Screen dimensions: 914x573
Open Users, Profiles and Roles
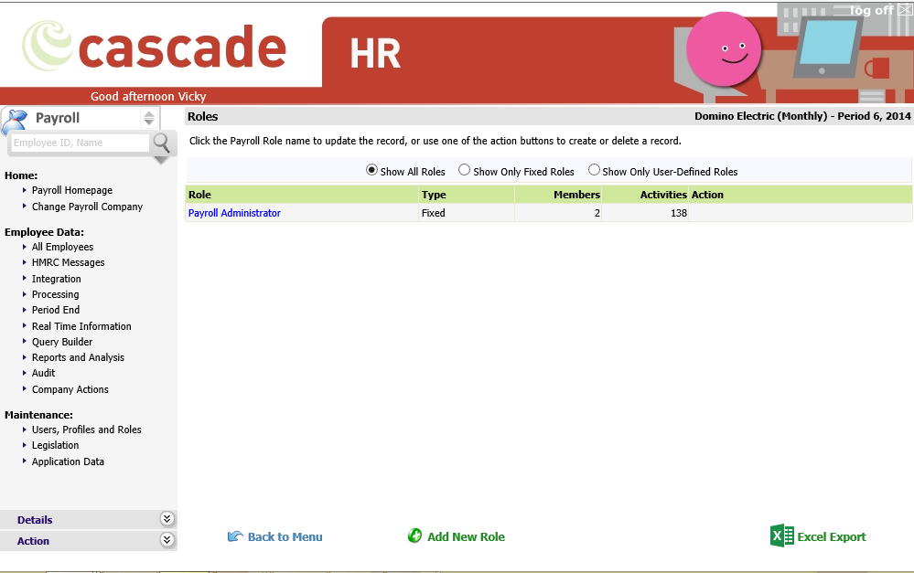click(86, 430)
